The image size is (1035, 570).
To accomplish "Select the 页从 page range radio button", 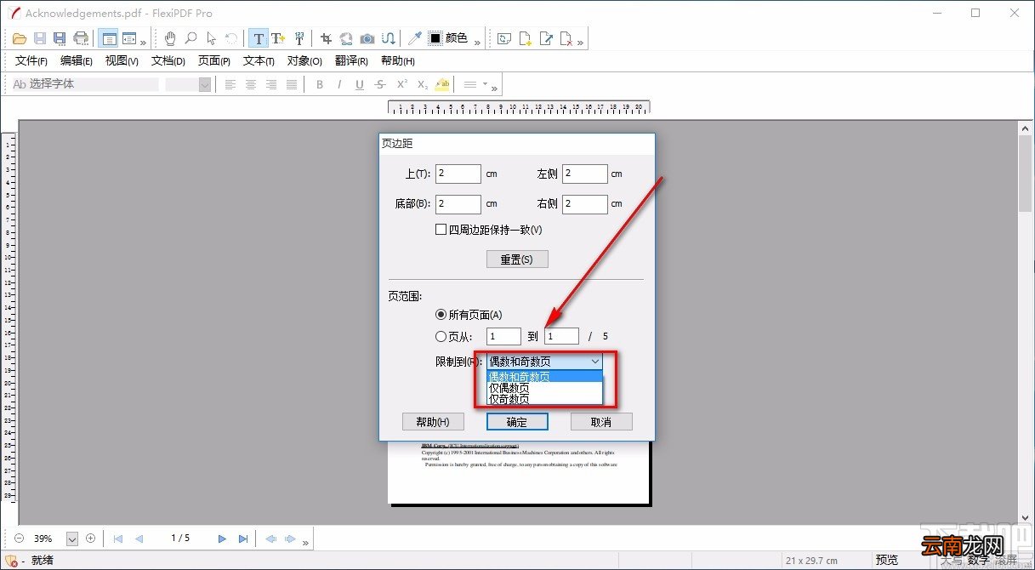I will click(441, 337).
